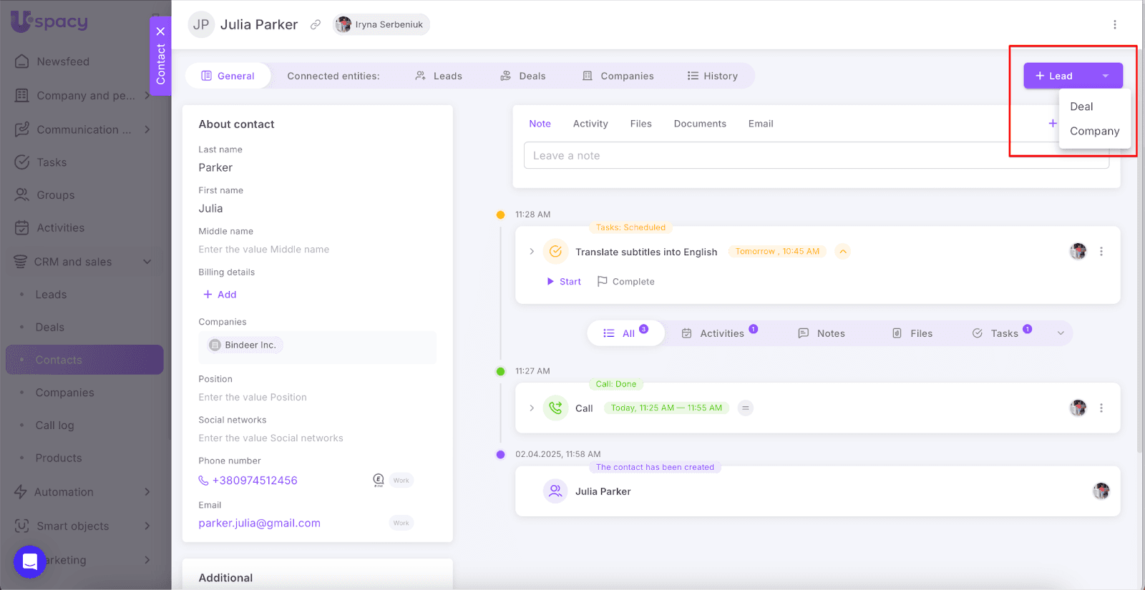Open the Activity tab
The height and width of the screenshot is (590, 1145).
pyautogui.click(x=590, y=124)
